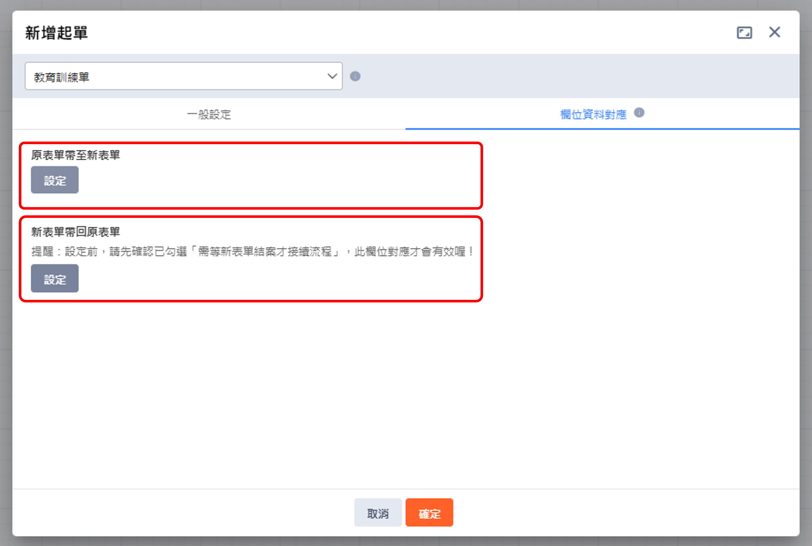Click the reminder text starting with 提醒

coord(252,251)
